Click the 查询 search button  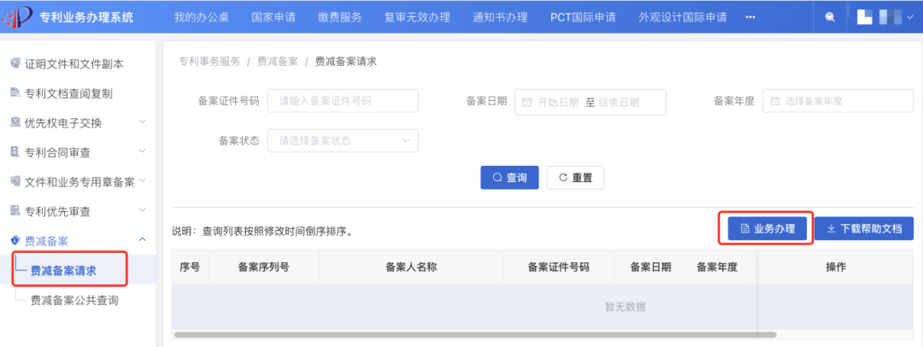click(x=509, y=178)
